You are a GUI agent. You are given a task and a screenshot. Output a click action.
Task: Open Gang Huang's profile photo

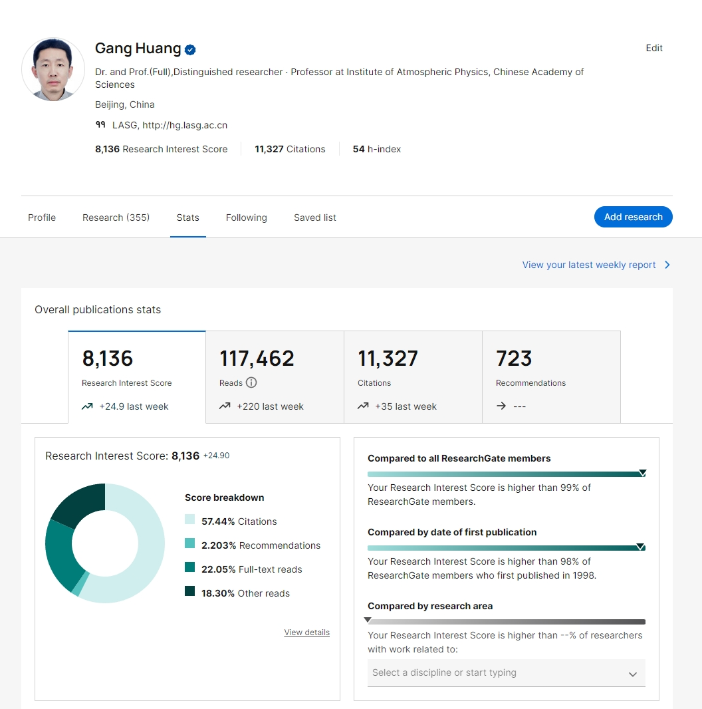coord(53,69)
